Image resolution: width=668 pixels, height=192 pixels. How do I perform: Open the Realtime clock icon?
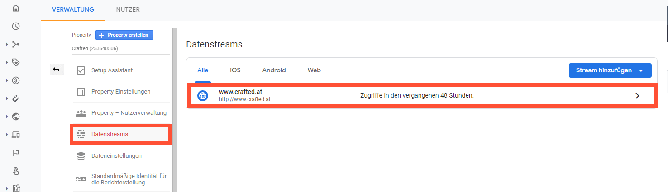coord(16,26)
